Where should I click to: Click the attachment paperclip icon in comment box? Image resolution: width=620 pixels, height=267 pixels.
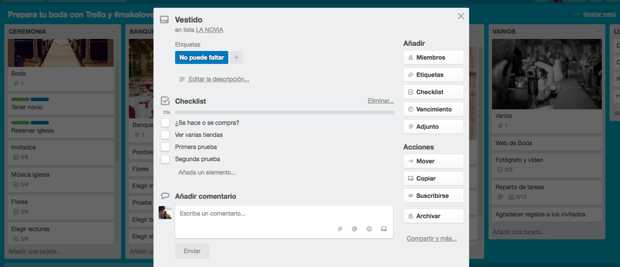click(340, 229)
